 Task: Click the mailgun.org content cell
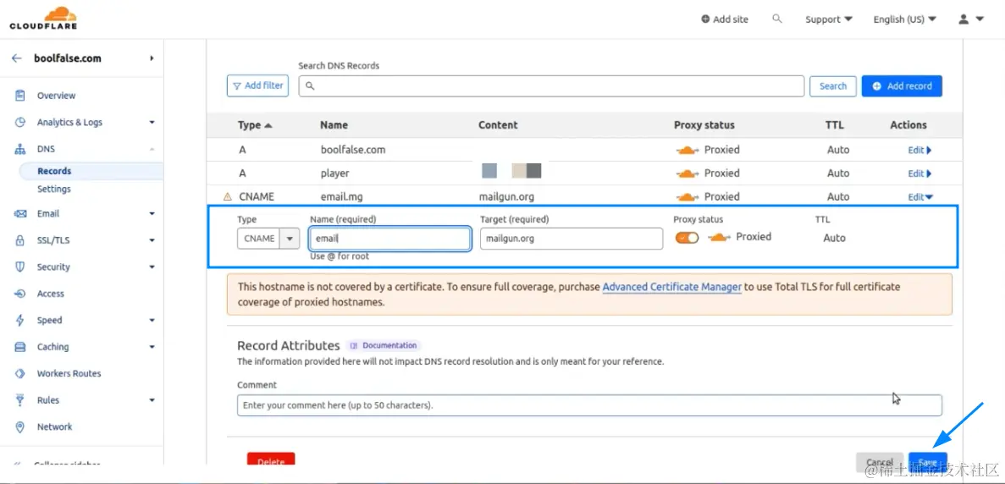pos(506,197)
